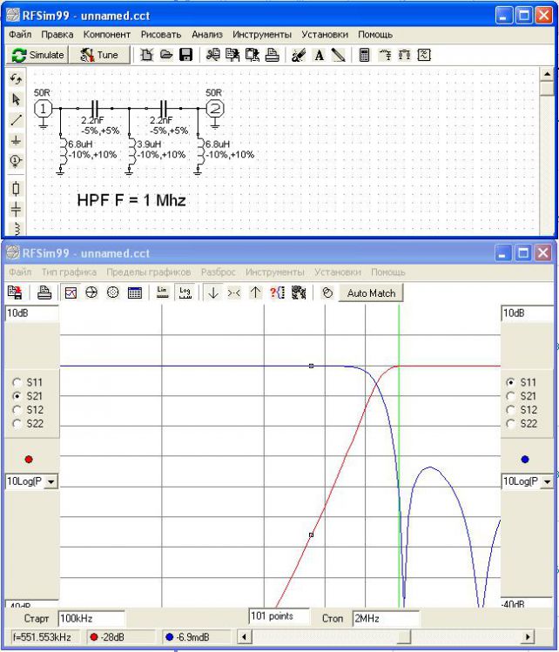
Task: Save circuit with floppy disk icon
Action: (x=186, y=55)
